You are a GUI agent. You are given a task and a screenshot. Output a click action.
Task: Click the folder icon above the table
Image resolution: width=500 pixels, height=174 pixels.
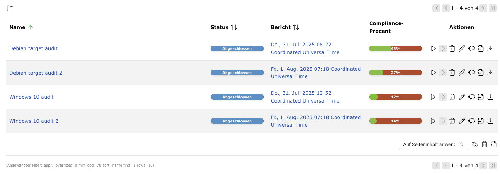(10, 8)
